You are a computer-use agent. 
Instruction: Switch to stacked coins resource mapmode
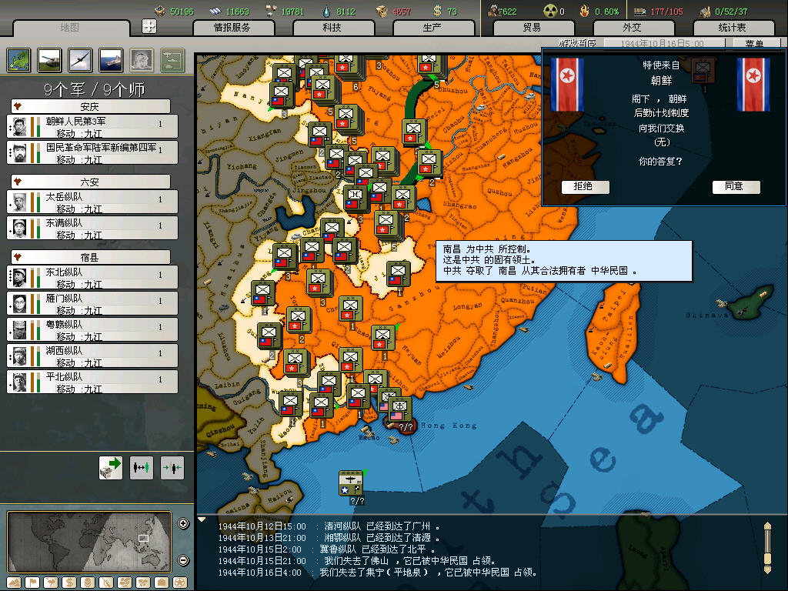tap(88, 583)
